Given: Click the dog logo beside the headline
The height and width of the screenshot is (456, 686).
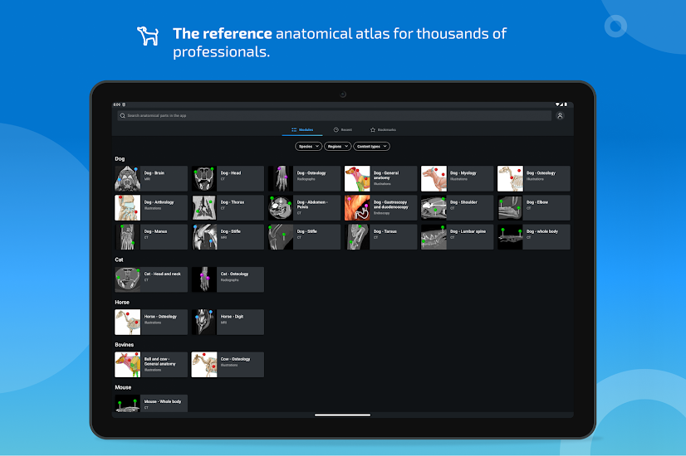Looking at the screenshot, I should click(148, 35).
